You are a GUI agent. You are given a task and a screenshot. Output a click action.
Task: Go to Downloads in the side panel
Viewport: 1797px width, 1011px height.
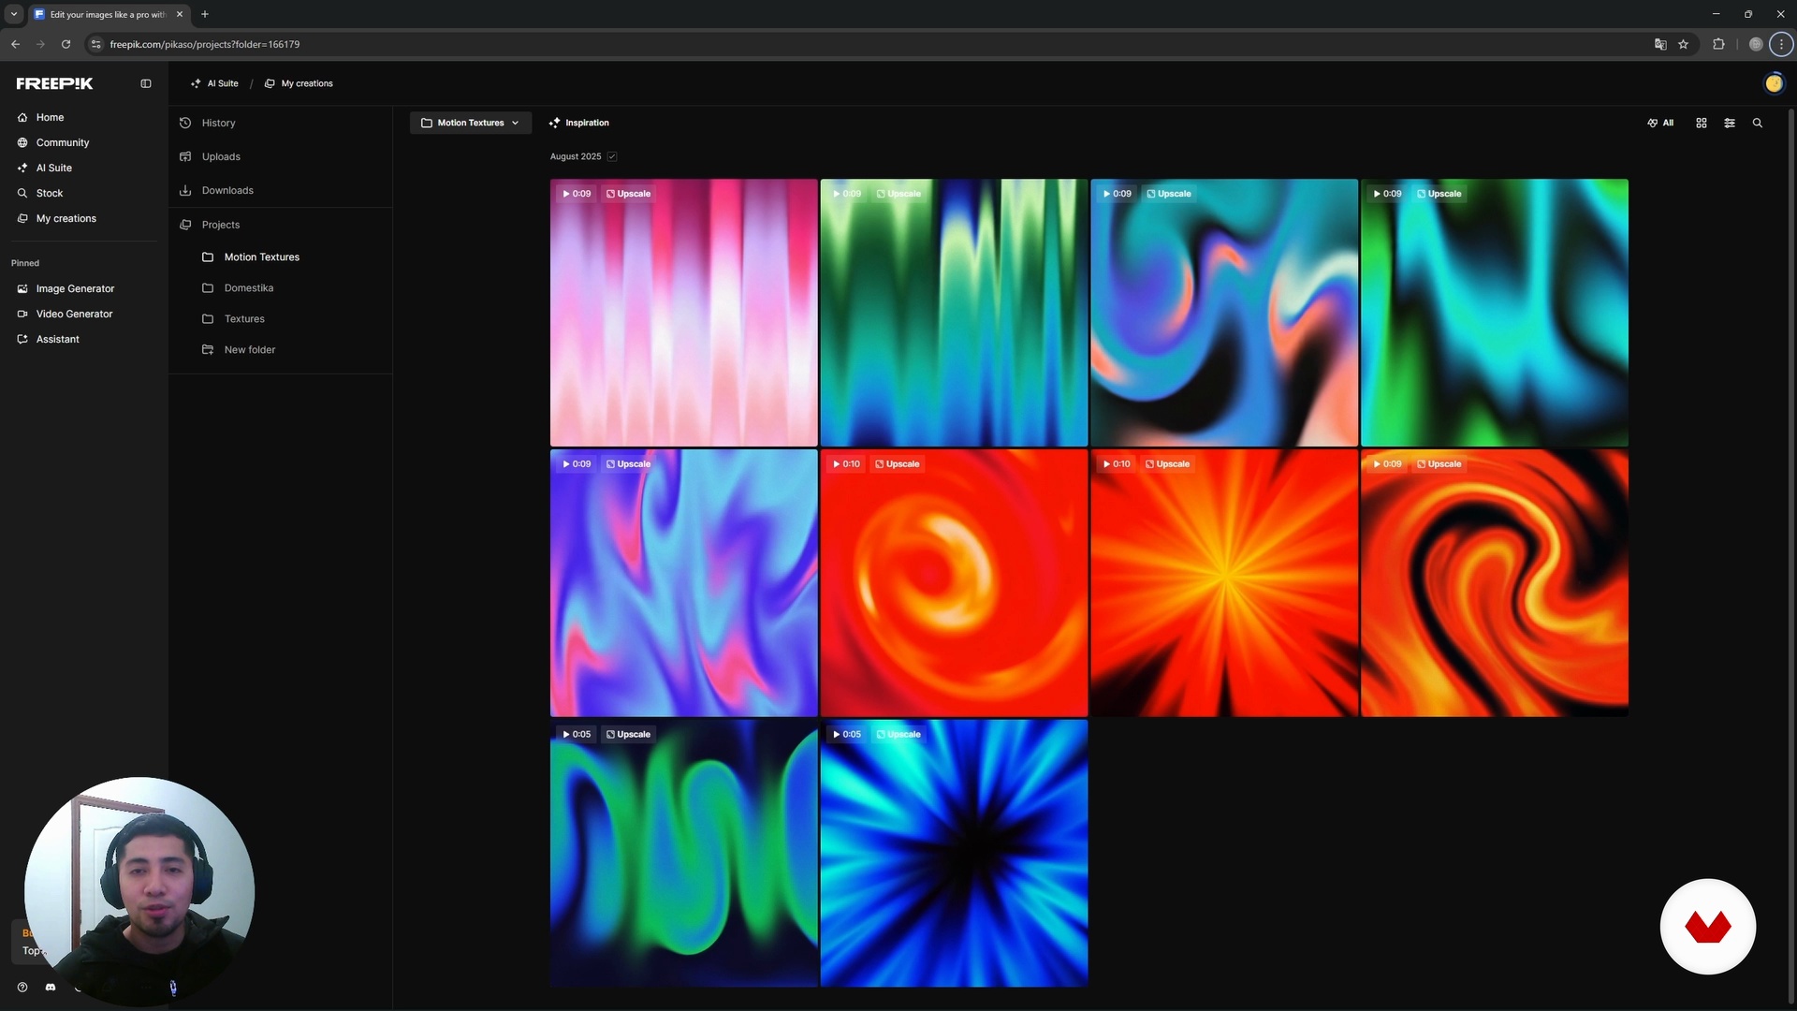pyautogui.click(x=227, y=190)
